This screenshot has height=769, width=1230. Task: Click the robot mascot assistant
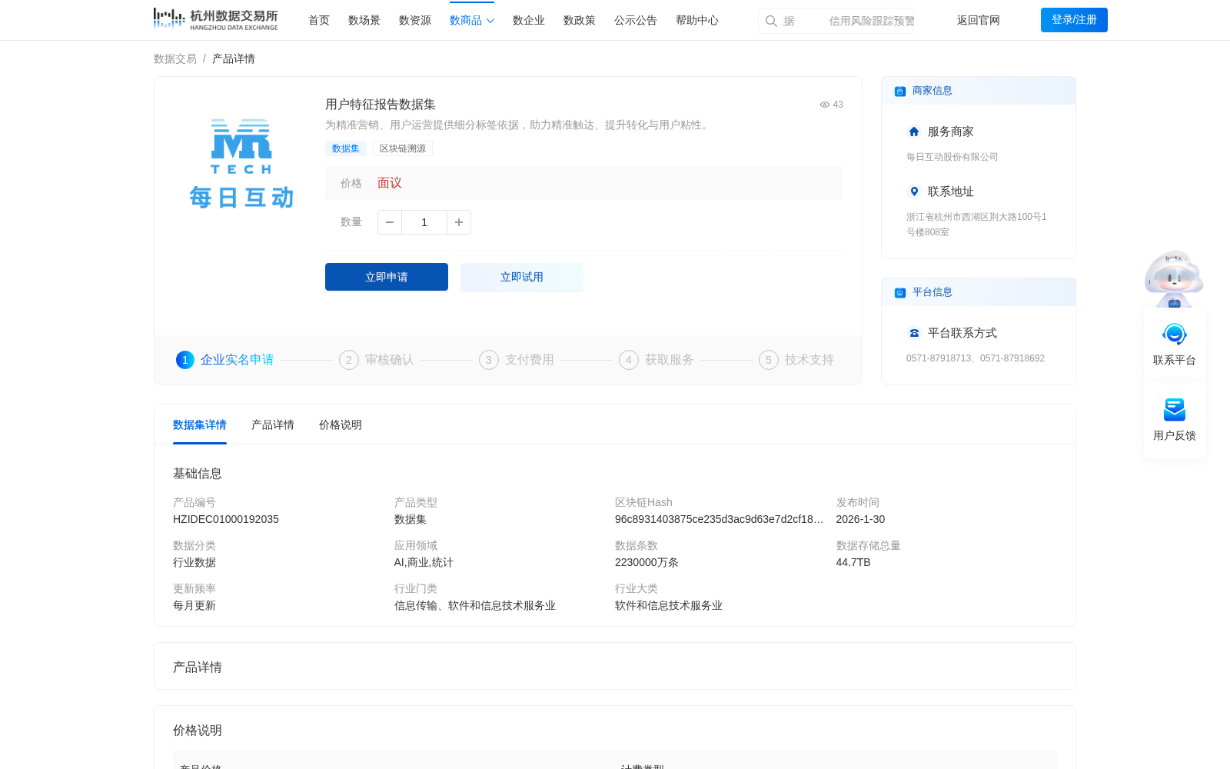pyautogui.click(x=1174, y=278)
